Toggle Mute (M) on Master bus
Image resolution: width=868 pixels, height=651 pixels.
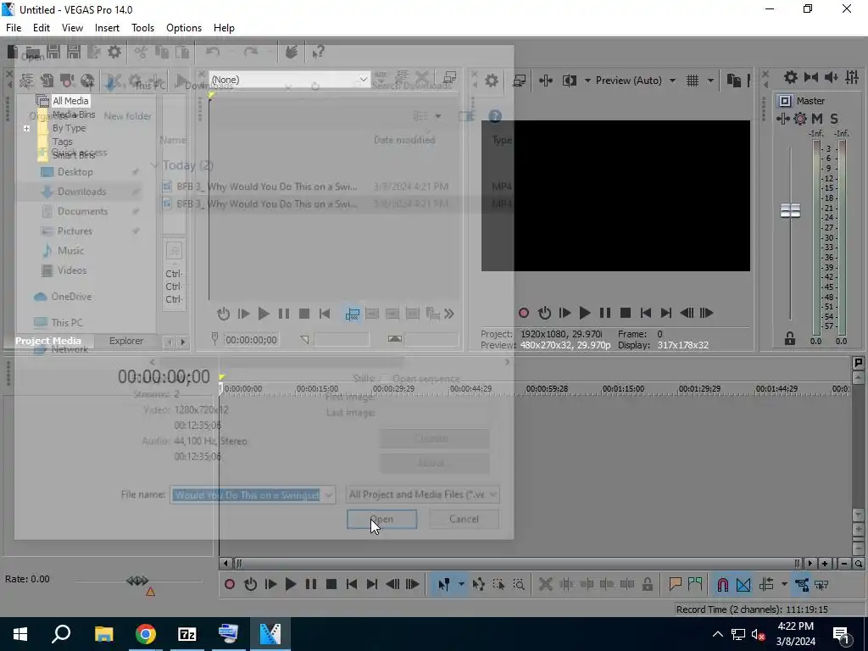817,119
